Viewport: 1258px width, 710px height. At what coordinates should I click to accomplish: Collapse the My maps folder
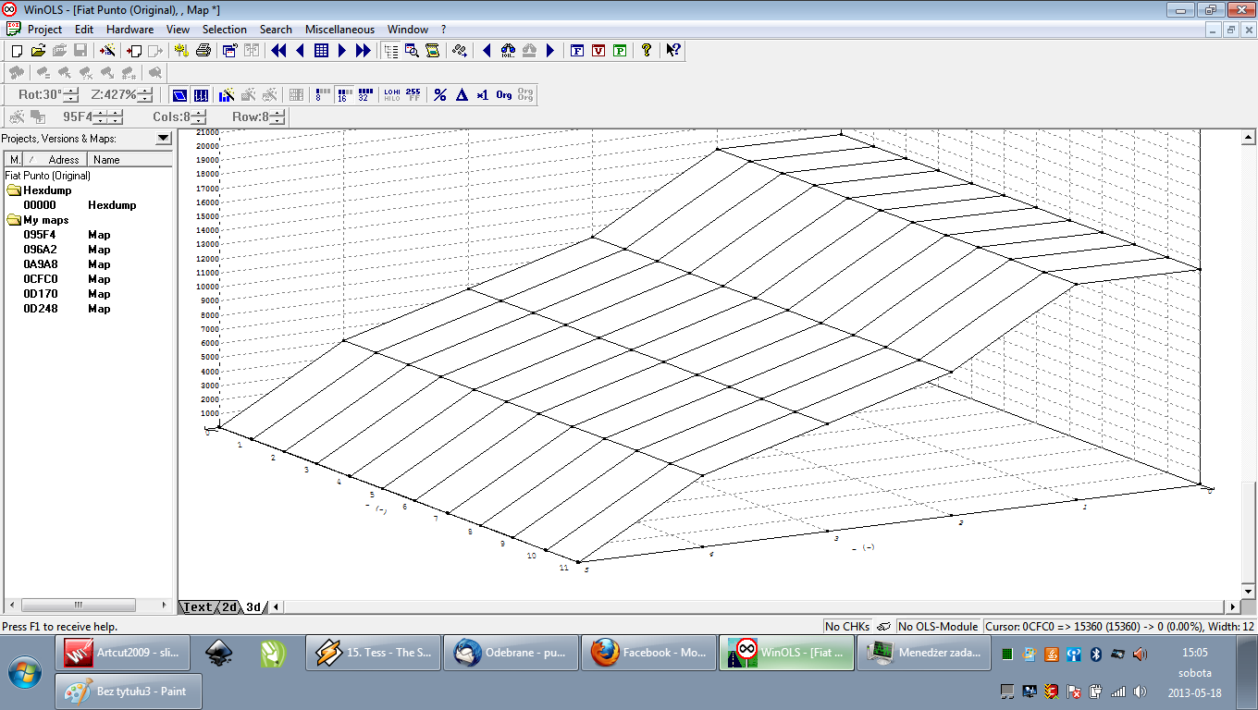click(14, 220)
